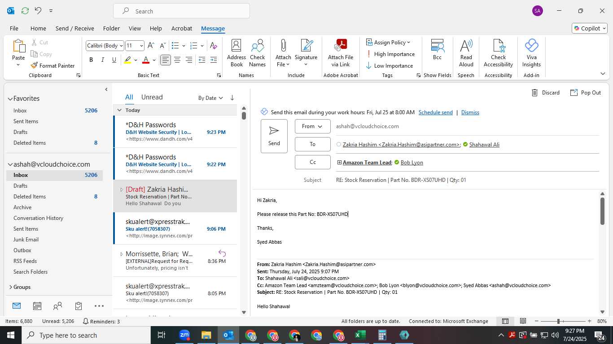The width and height of the screenshot is (613, 344).
Task: Mark message as High Importance
Action: pos(390,54)
